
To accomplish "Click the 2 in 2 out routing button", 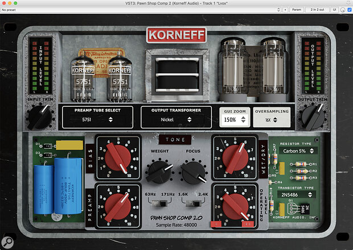I will [317, 10].
